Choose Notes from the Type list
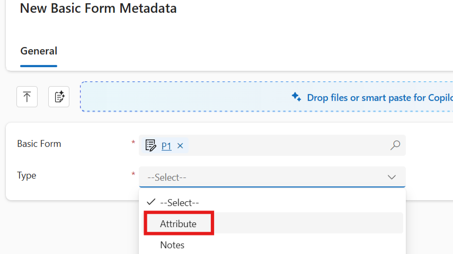 tap(172, 245)
